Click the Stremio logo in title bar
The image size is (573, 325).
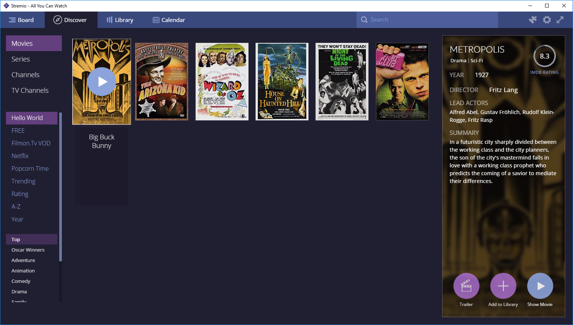(6, 6)
